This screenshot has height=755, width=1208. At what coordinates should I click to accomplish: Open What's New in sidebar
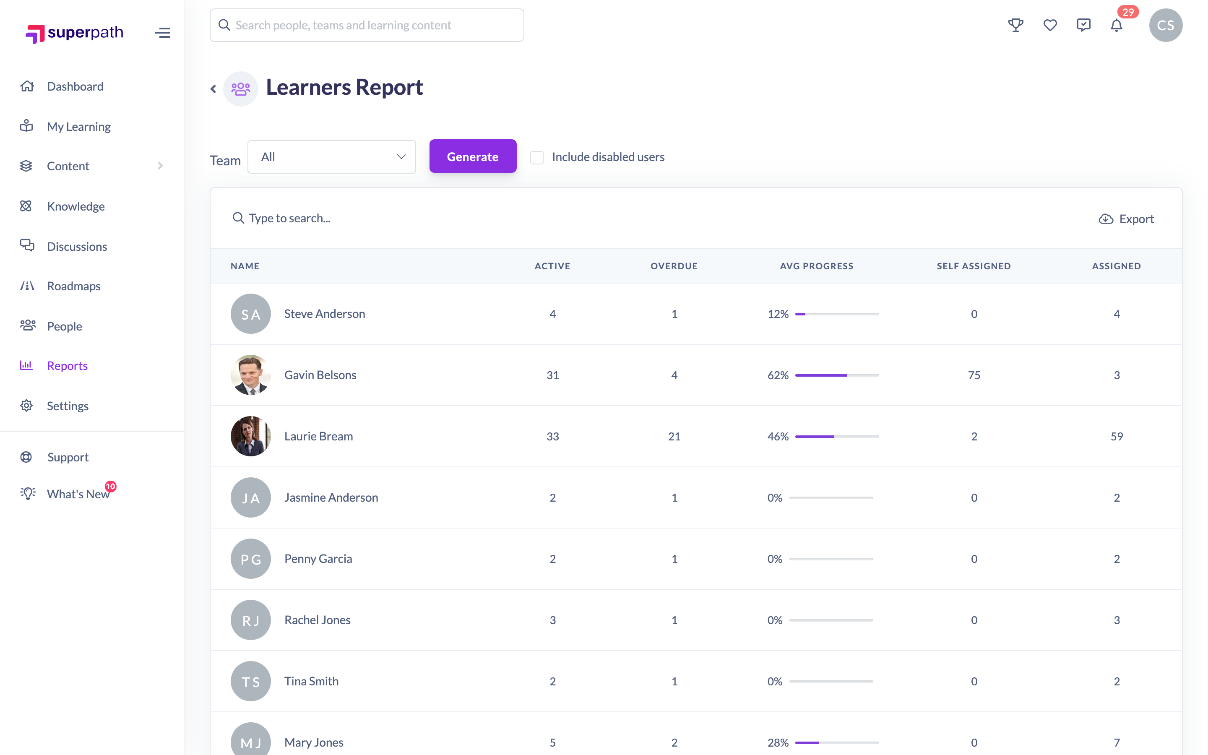78,494
